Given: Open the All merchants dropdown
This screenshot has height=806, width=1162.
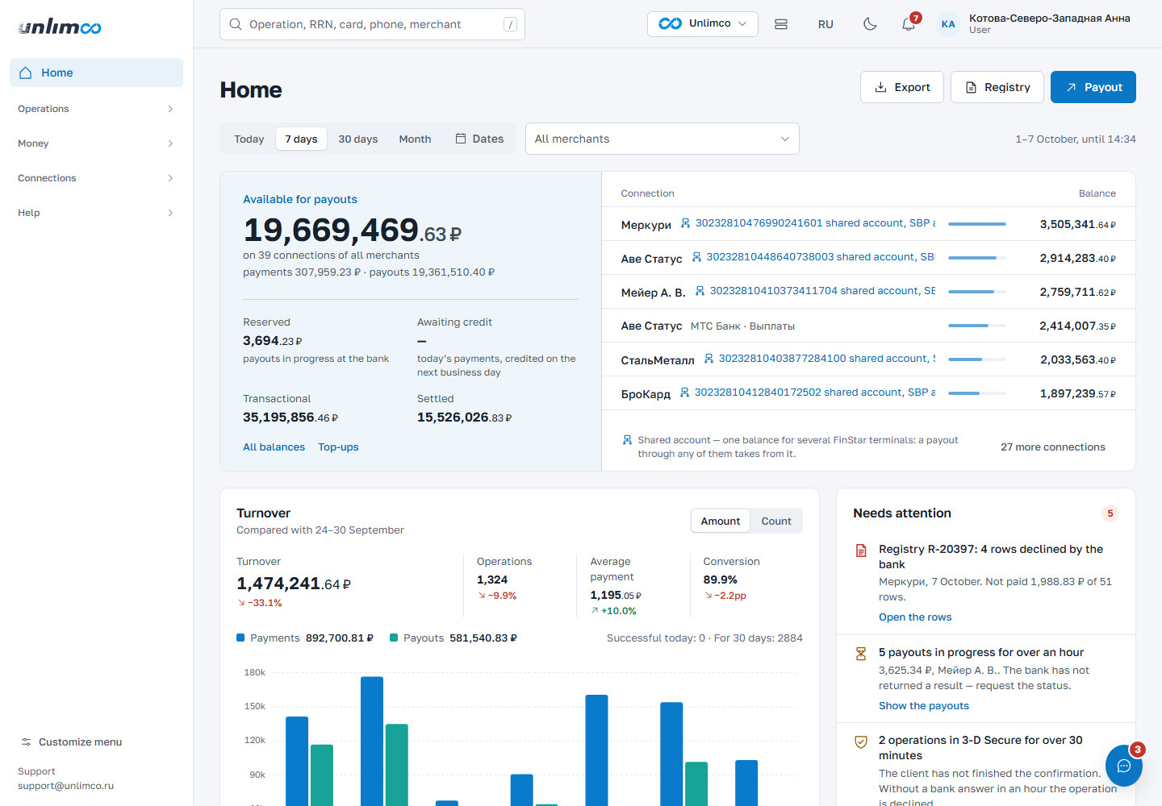Looking at the screenshot, I should point(663,139).
